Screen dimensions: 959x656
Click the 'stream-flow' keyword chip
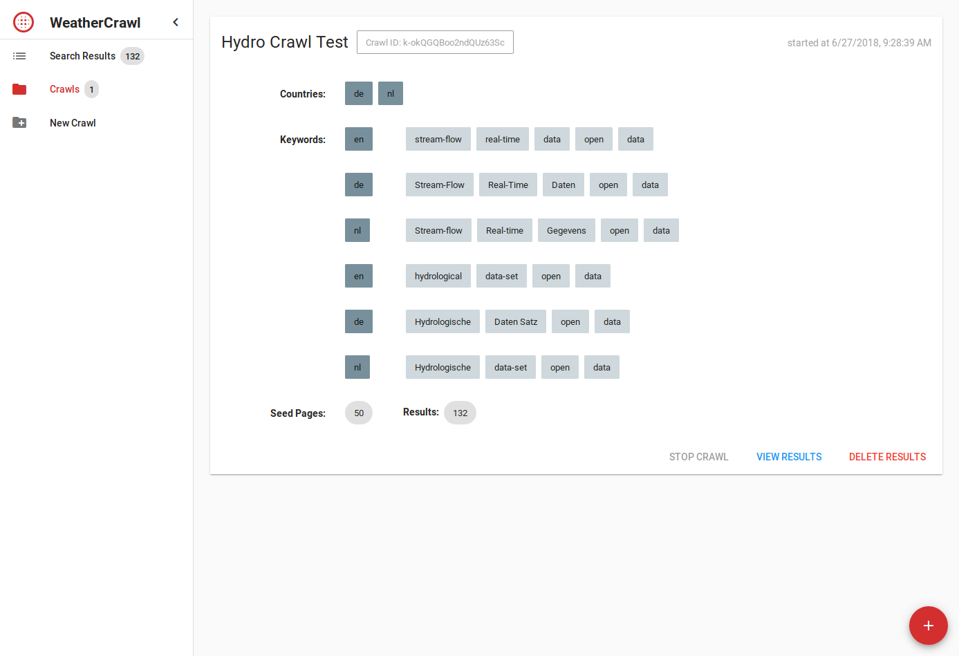pyautogui.click(x=438, y=139)
